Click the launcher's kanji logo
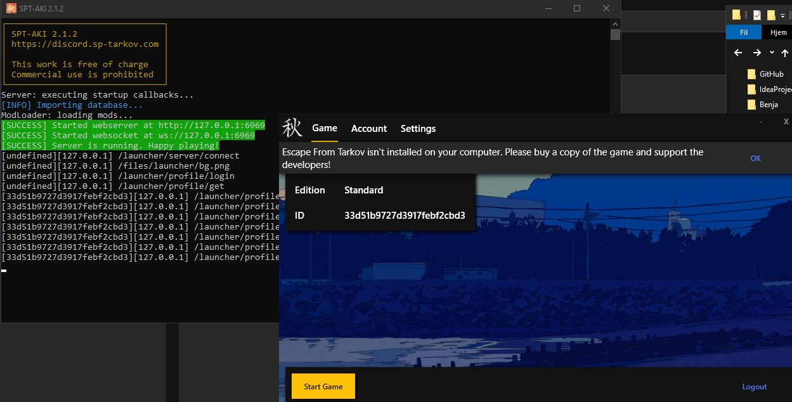This screenshot has height=402, width=792. tap(292, 128)
